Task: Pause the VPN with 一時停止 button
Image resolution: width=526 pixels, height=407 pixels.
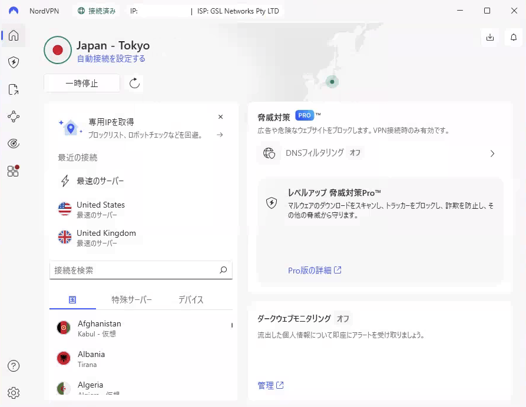Action: 82,84
